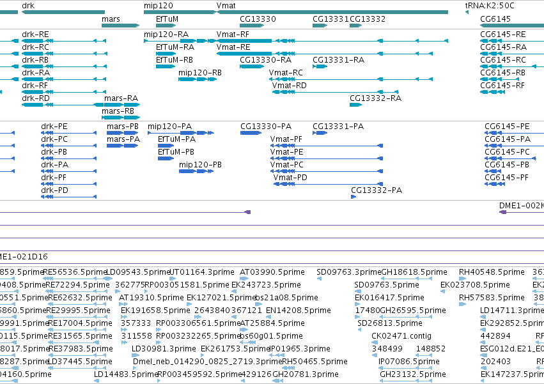Click the CG13331 gene label
The height and width of the screenshot is (384, 544).
coord(330,19)
